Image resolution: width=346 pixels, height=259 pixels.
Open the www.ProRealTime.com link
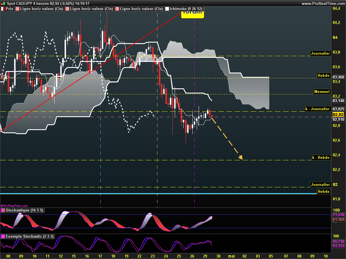coord(323,3)
